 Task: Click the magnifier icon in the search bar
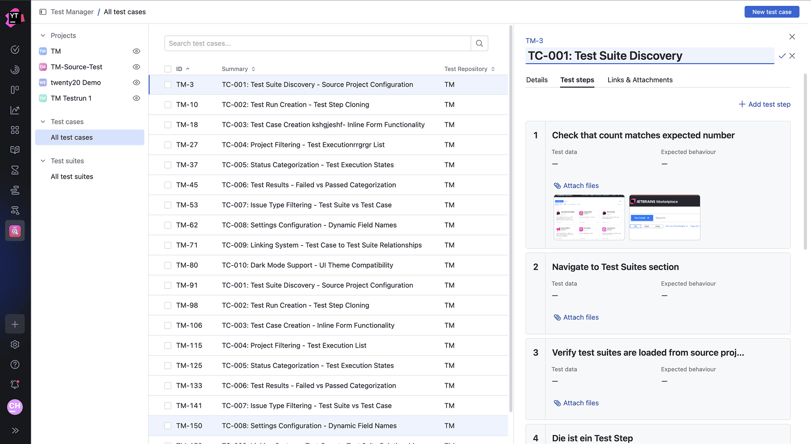coord(479,43)
